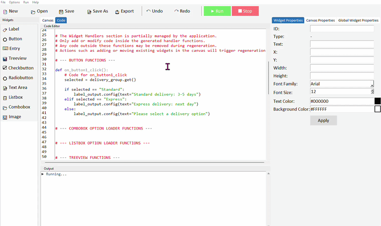Click the Font Size spinner arrows
The width and height of the screenshot is (381, 226).
point(372,91)
